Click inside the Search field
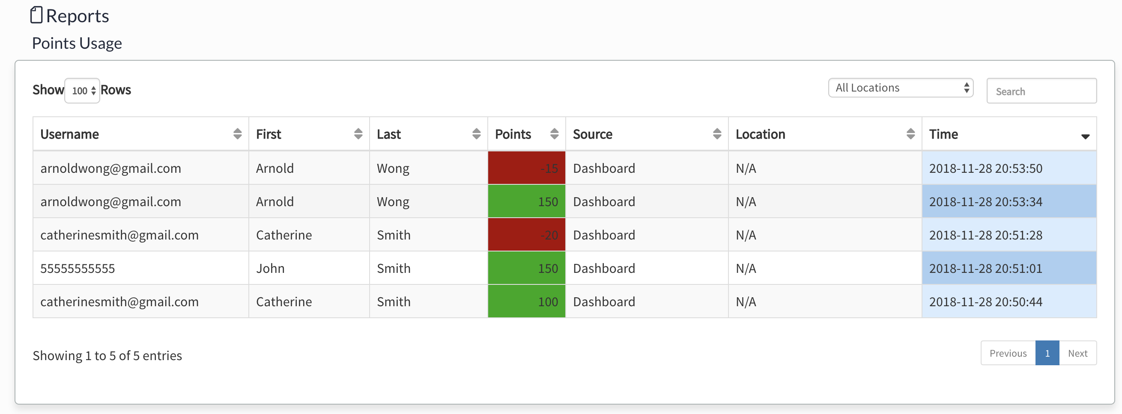This screenshot has width=1122, height=414. (1041, 92)
